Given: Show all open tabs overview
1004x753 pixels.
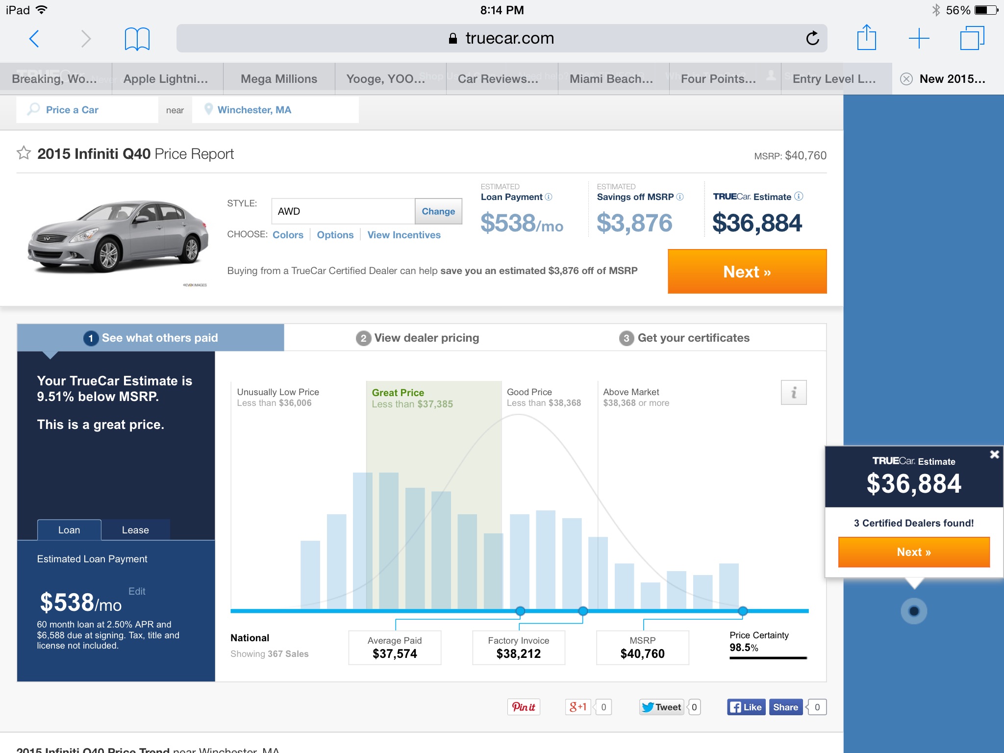Looking at the screenshot, I should point(972,38).
